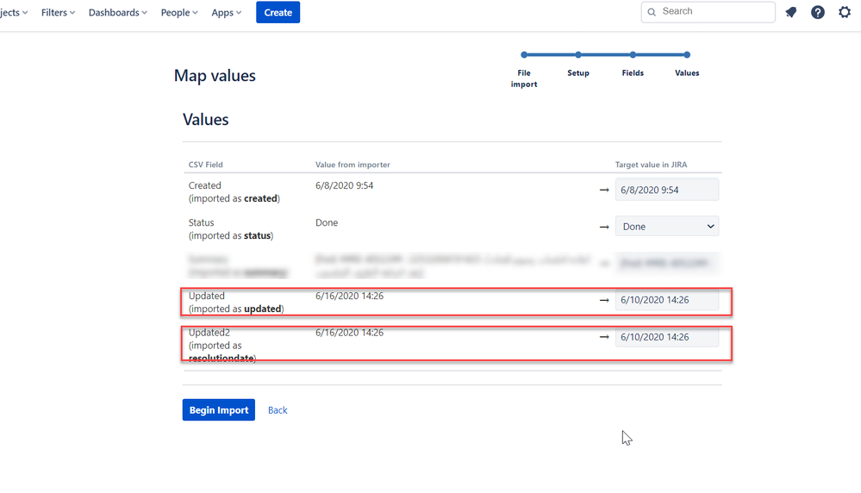Open the People menu
This screenshot has width=861, height=493.
[x=179, y=12]
